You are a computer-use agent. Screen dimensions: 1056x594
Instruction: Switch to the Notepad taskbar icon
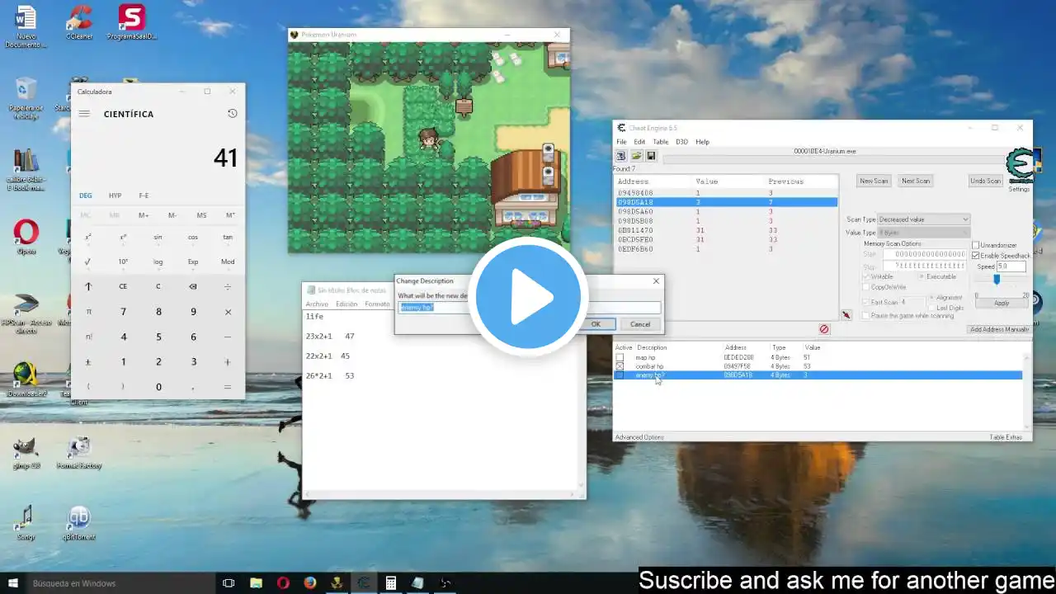point(418,583)
